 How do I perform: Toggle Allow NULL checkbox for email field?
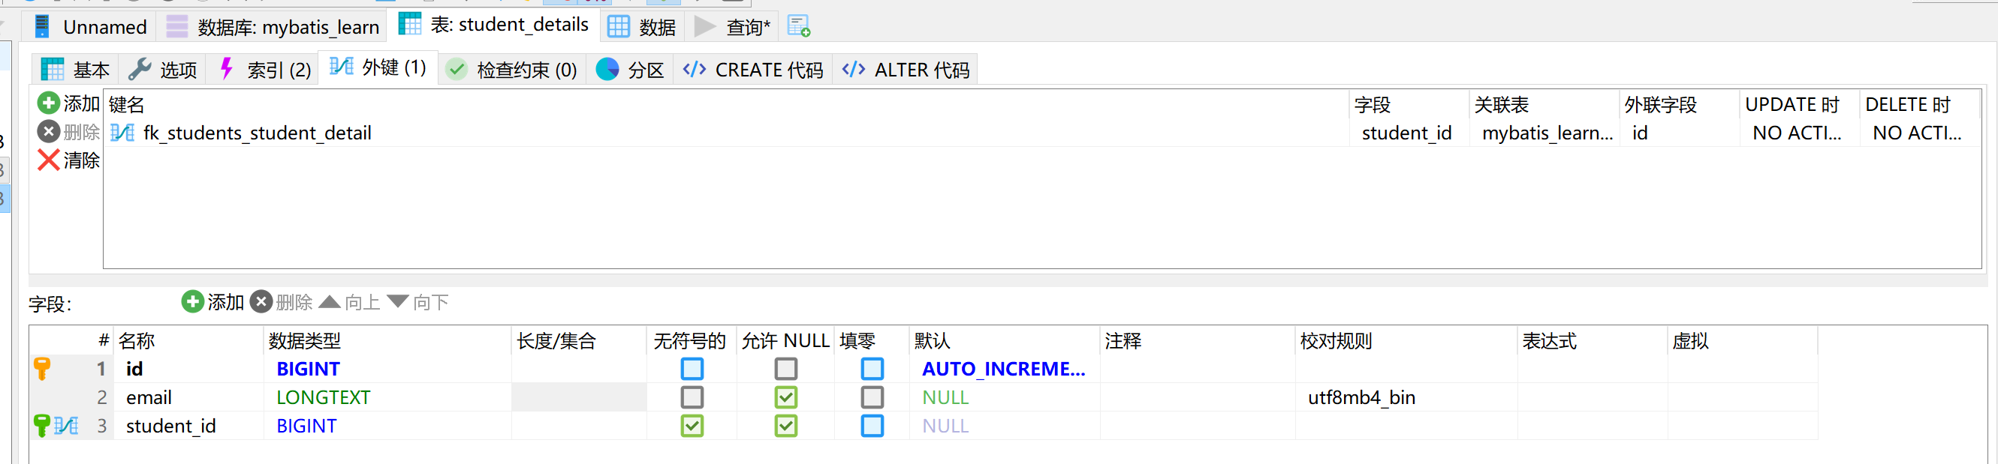point(785,397)
